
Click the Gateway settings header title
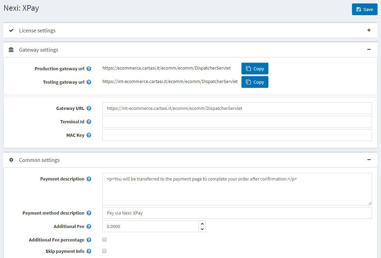tap(39, 50)
